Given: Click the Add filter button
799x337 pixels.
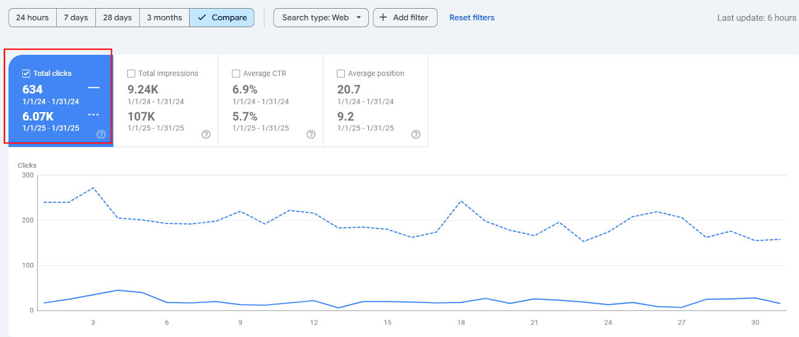Looking at the screenshot, I should [x=405, y=17].
